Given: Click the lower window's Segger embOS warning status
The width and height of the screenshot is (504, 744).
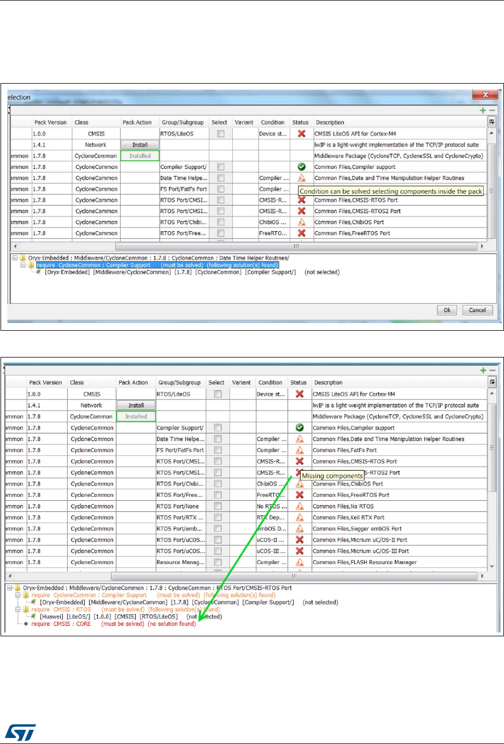Looking at the screenshot, I should (300, 529).
